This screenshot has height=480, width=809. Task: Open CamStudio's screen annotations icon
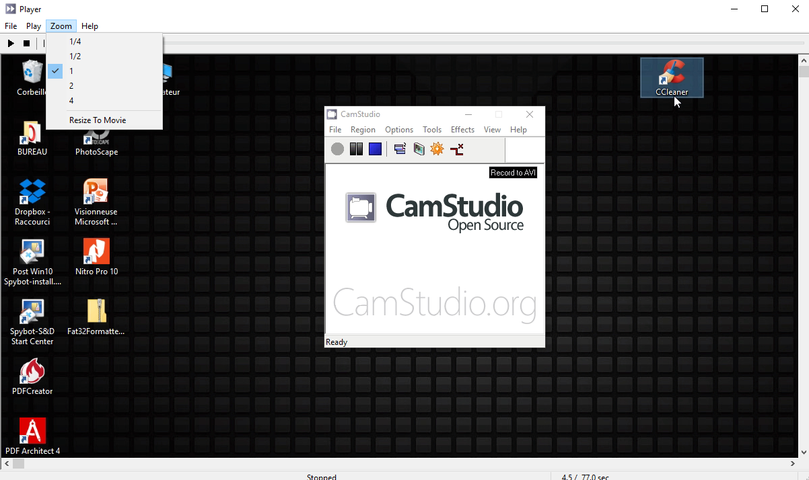tap(399, 149)
